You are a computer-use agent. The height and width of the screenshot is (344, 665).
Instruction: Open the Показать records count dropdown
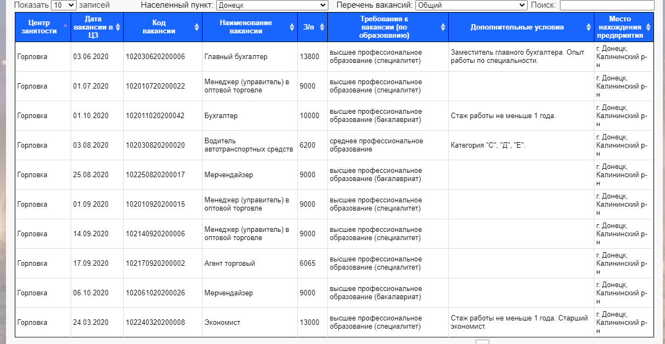[63, 5]
